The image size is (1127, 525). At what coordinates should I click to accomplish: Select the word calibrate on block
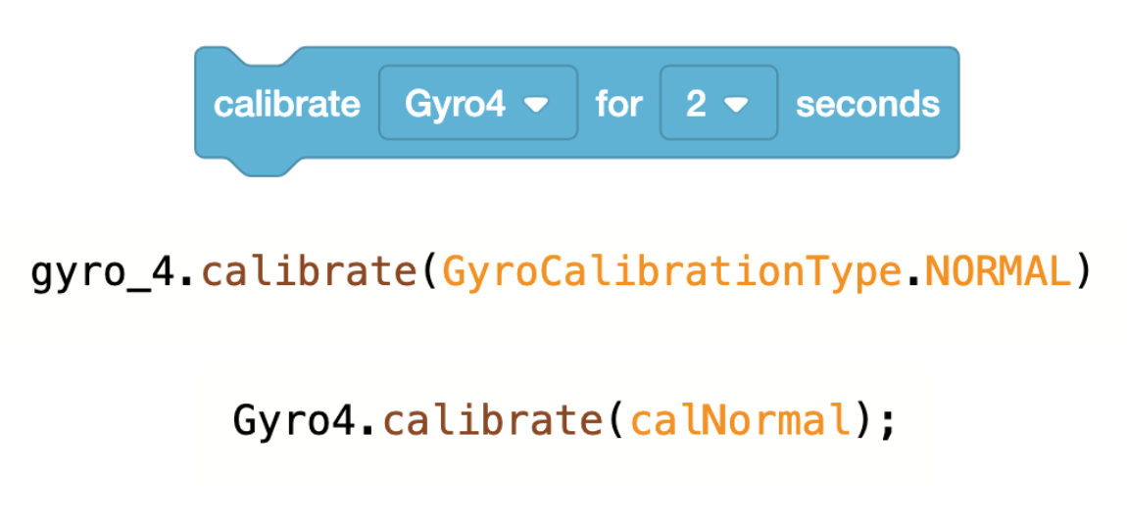tap(287, 104)
